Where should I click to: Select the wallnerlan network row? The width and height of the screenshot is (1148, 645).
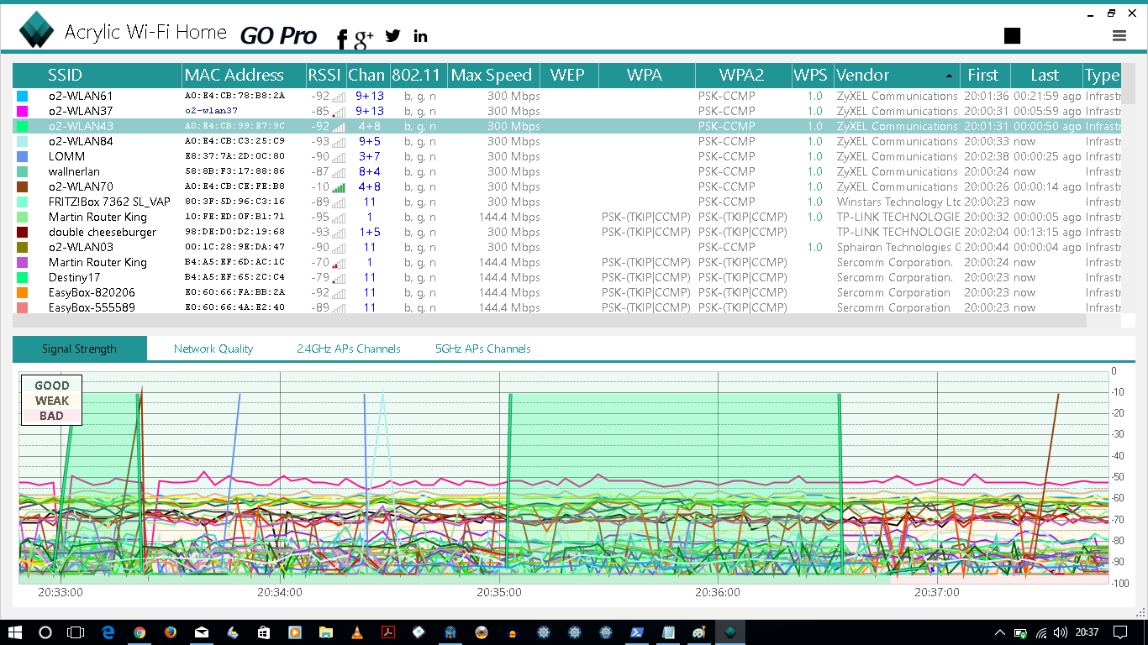[567, 171]
